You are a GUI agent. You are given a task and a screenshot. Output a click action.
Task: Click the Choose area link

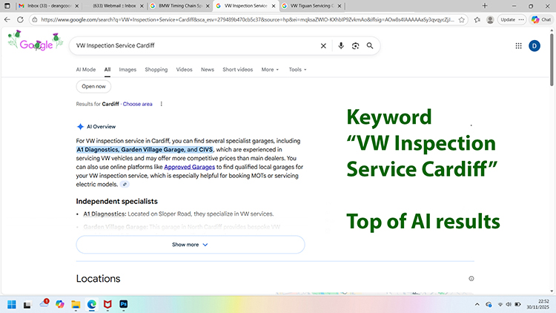[138, 104]
